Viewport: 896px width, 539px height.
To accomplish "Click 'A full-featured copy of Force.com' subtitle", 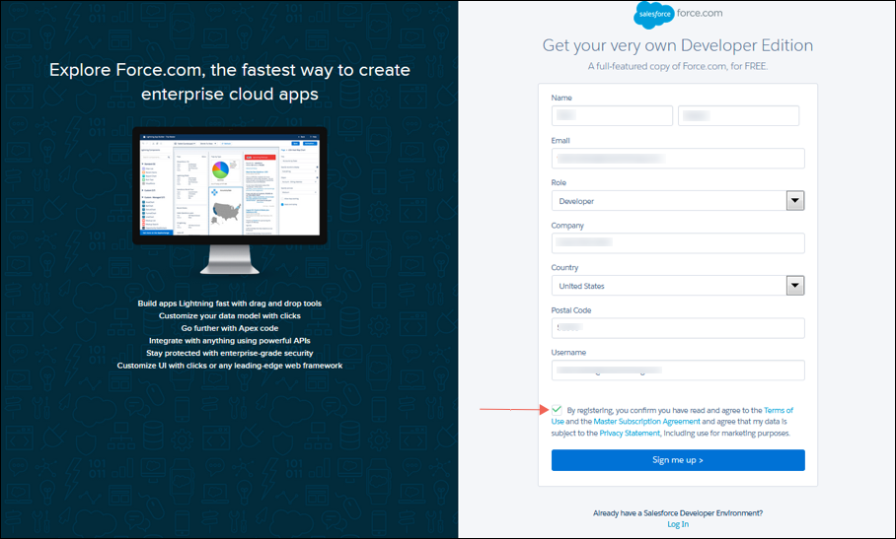I will (x=678, y=66).
